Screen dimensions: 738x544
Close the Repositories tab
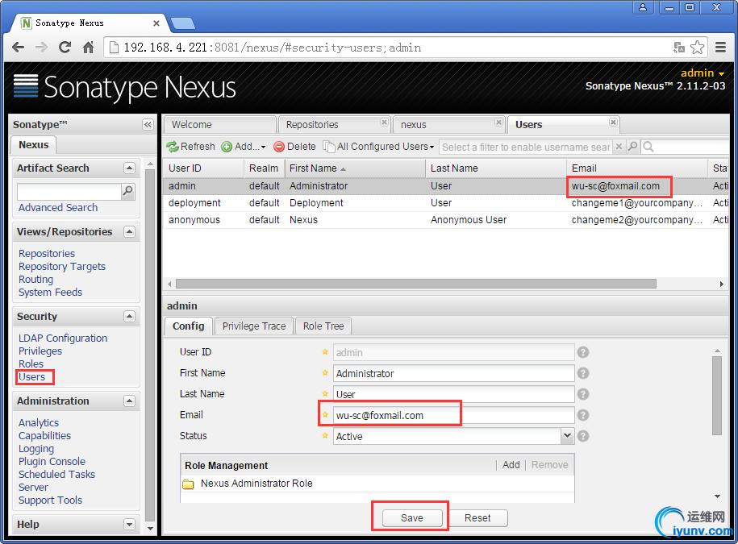(x=384, y=123)
